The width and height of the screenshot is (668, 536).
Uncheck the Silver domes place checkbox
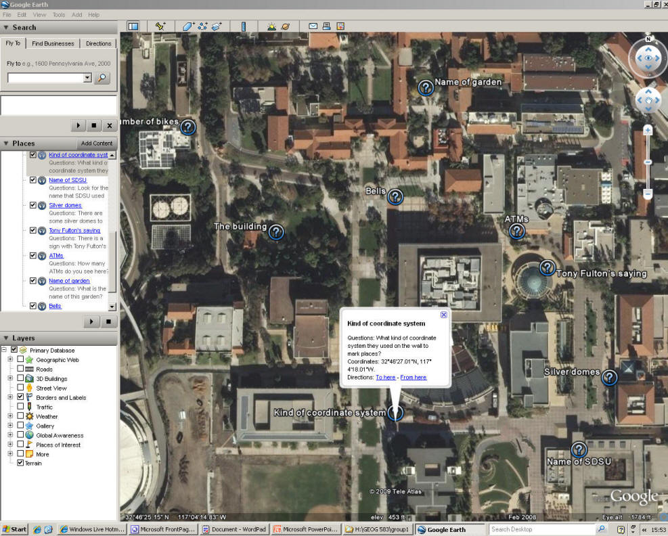point(32,205)
